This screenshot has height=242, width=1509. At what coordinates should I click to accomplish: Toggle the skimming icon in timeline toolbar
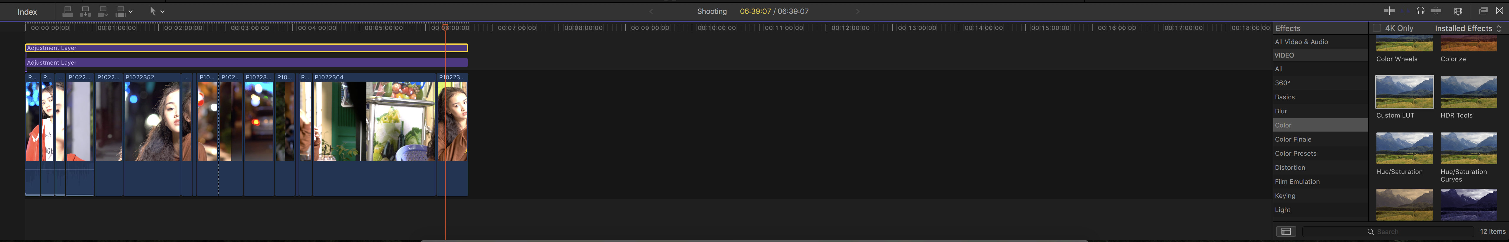tap(1390, 11)
